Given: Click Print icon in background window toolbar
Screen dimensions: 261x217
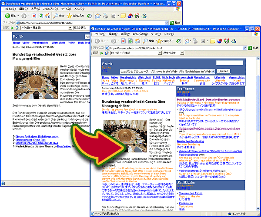Looking at the screenshot, I should 106,16.
